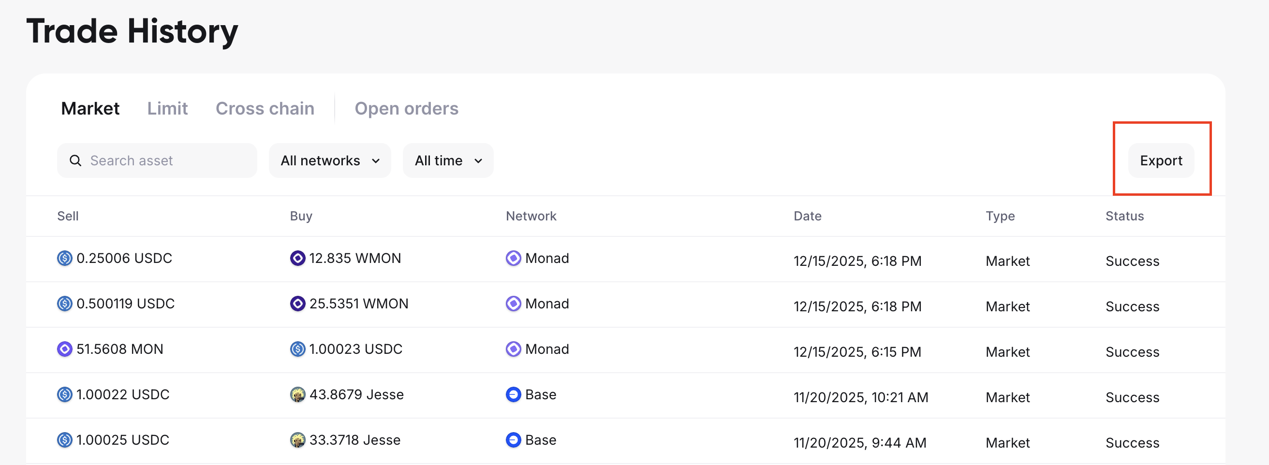Click WMON token icon beside 25.5351 WMON

tap(297, 304)
